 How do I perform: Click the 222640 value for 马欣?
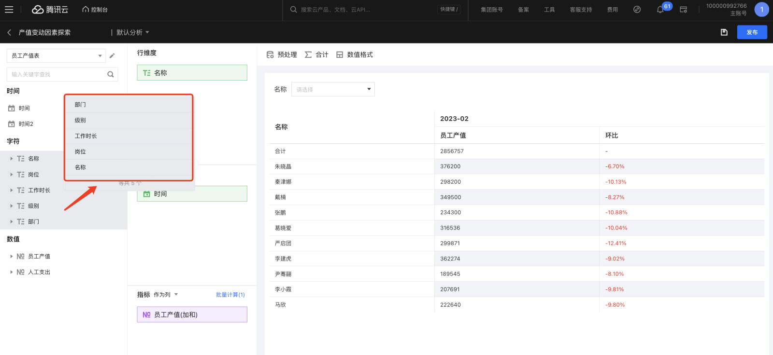(450, 305)
